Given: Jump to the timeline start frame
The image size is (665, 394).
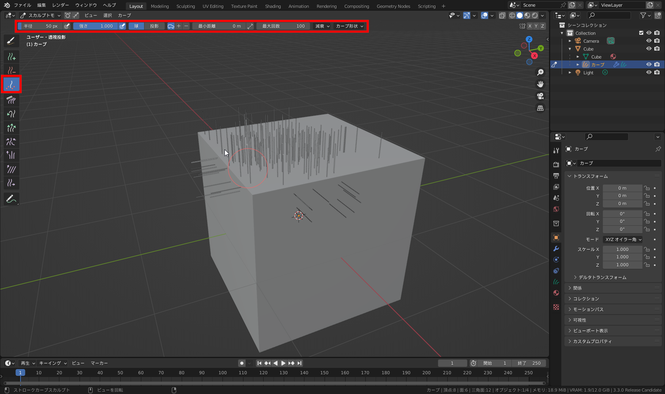Looking at the screenshot, I should click(259, 363).
